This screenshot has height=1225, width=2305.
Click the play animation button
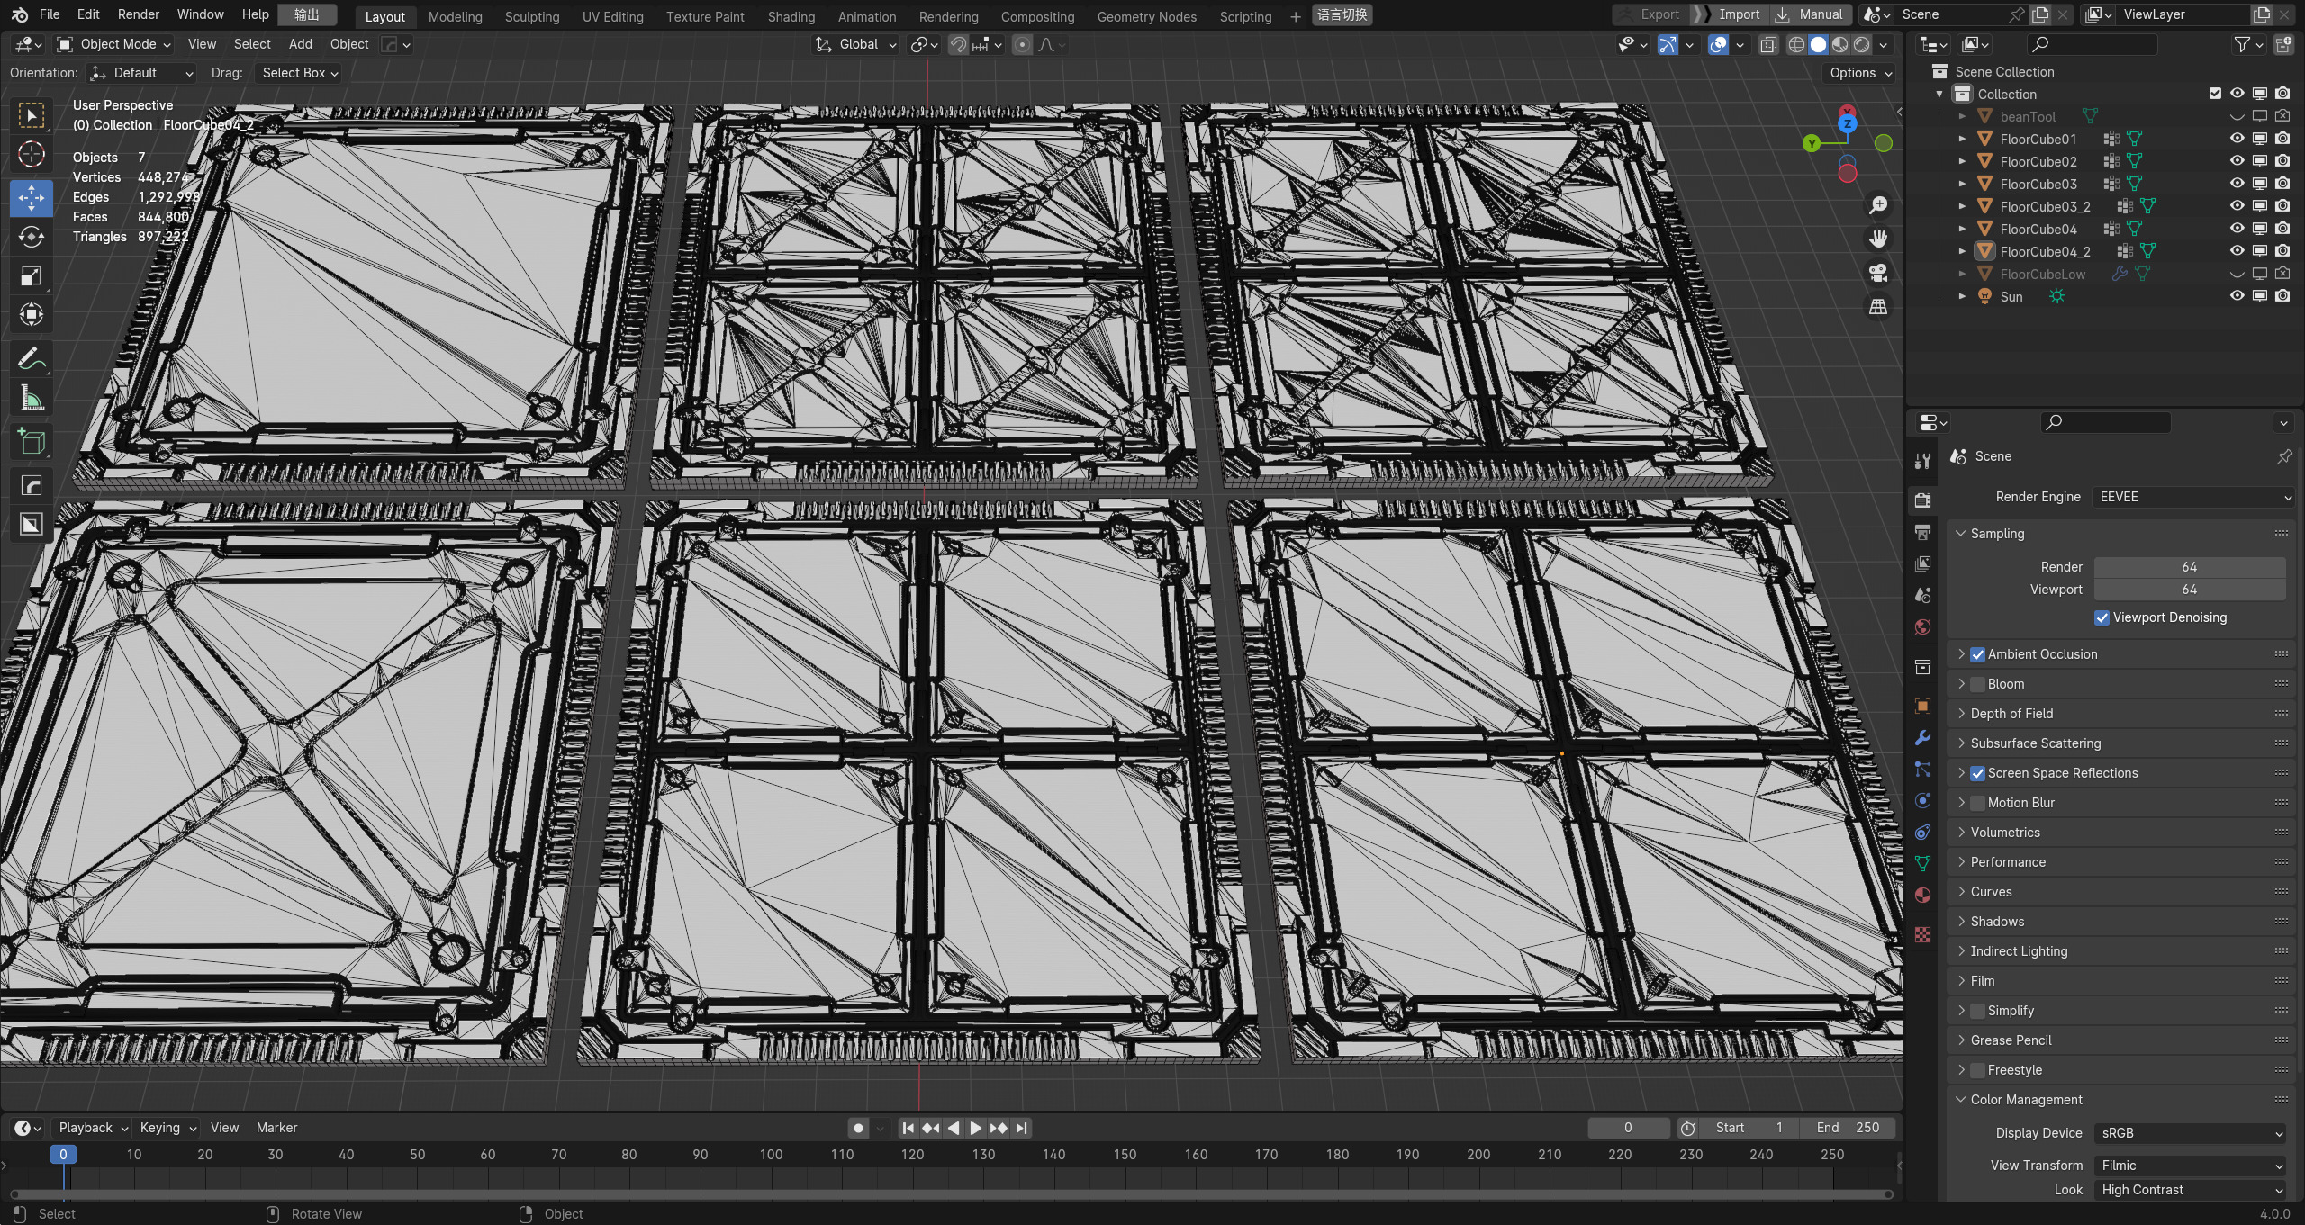tap(976, 1128)
